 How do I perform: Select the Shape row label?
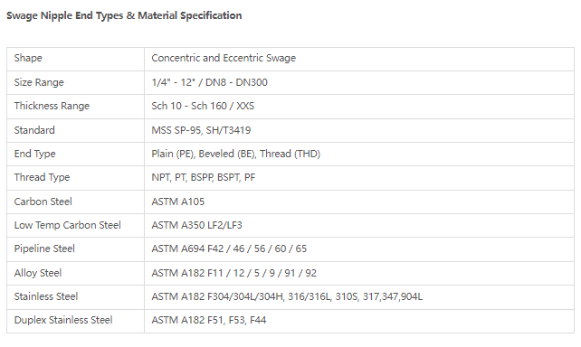point(28,58)
